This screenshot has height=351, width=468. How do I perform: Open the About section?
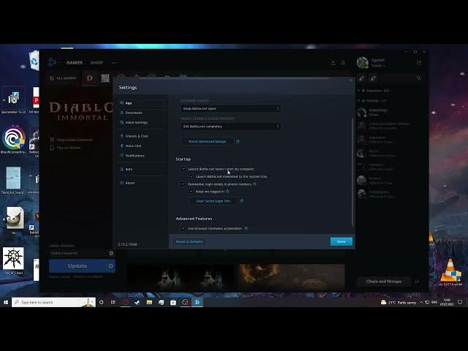140,183
